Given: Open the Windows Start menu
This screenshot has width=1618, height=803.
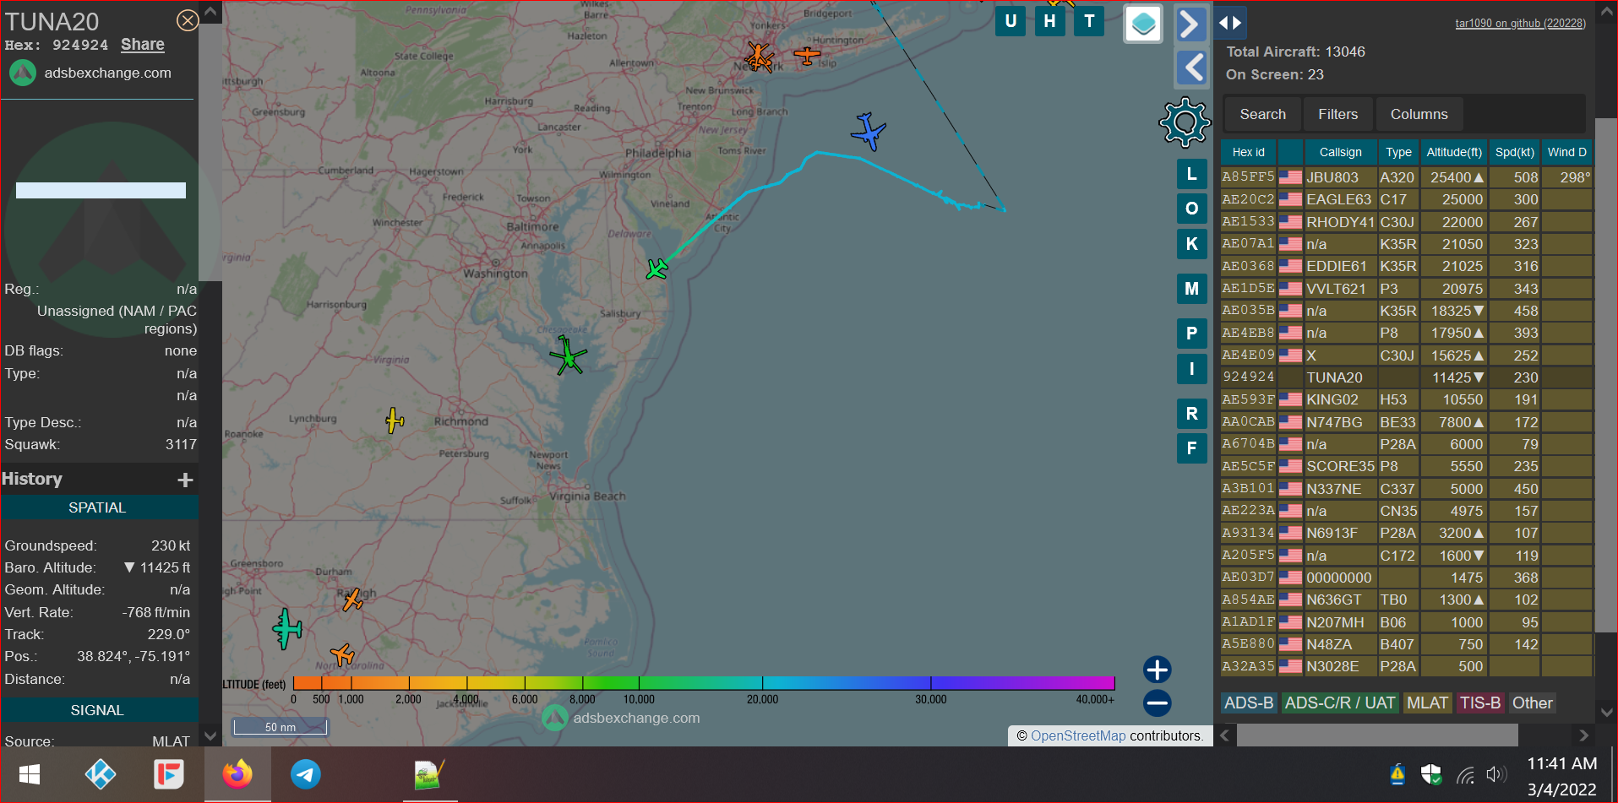Looking at the screenshot, I should tap(30, 774).
